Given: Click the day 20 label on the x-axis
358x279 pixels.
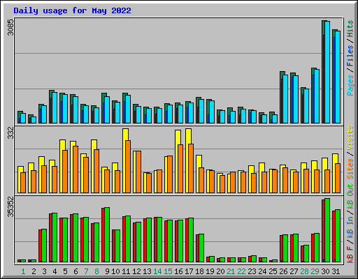Looking at the screenshot, I should click(220, 271).
